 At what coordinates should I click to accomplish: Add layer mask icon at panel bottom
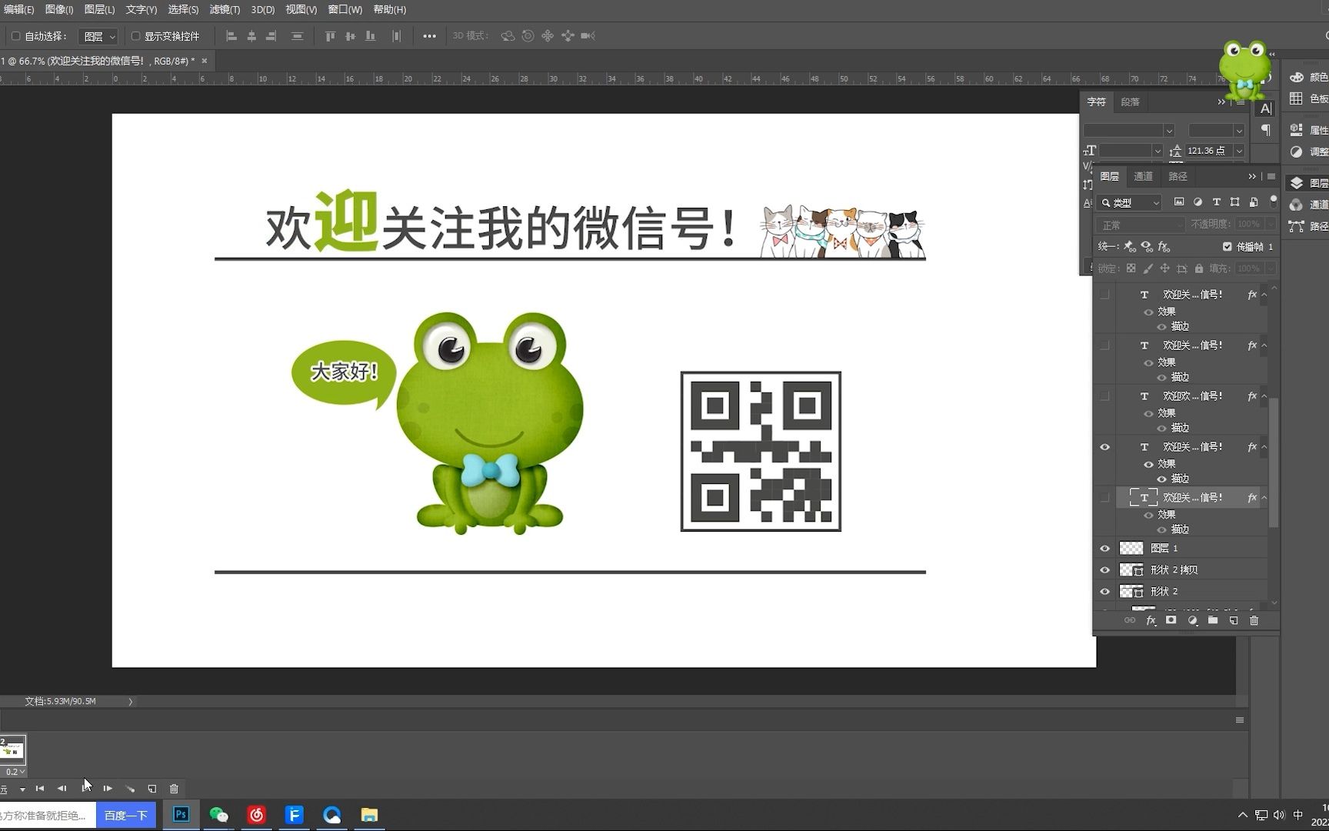[1171, 620]
